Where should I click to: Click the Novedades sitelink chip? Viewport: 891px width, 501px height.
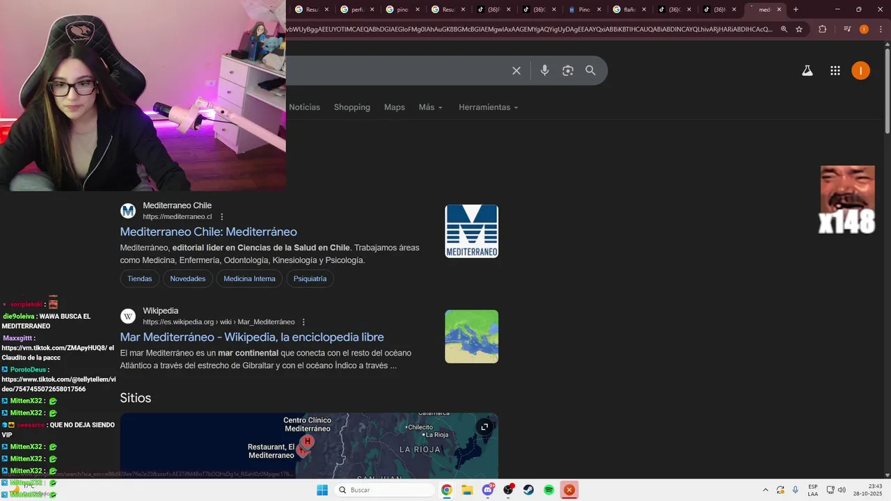click(x=188, y=278)
